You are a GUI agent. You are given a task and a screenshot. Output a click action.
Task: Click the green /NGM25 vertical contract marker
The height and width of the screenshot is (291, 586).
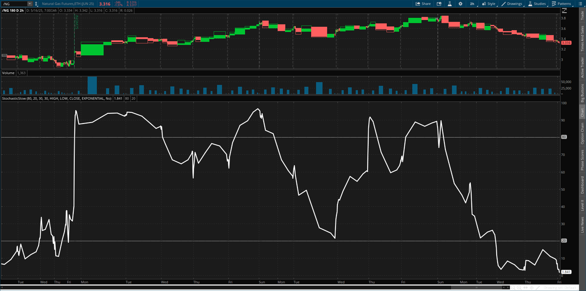(76, 21)
